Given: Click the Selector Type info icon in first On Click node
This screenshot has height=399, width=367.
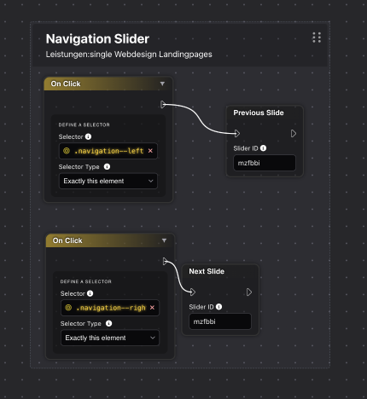Looking at the screenshot, I should (x=107, y=167).
